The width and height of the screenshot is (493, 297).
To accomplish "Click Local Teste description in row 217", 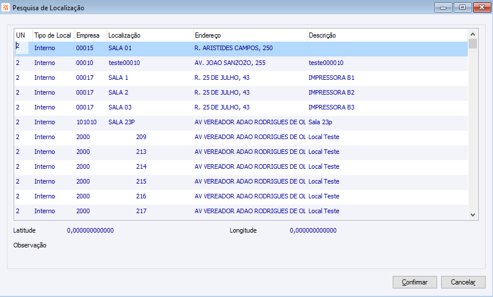I will (324, 211).
